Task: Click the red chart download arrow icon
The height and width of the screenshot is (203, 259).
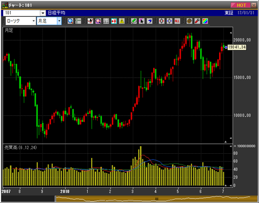Action: pos(90,21)
